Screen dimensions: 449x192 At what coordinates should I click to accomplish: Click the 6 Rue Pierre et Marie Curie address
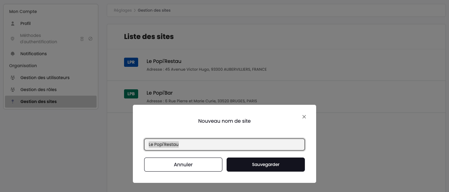[202, 101]
